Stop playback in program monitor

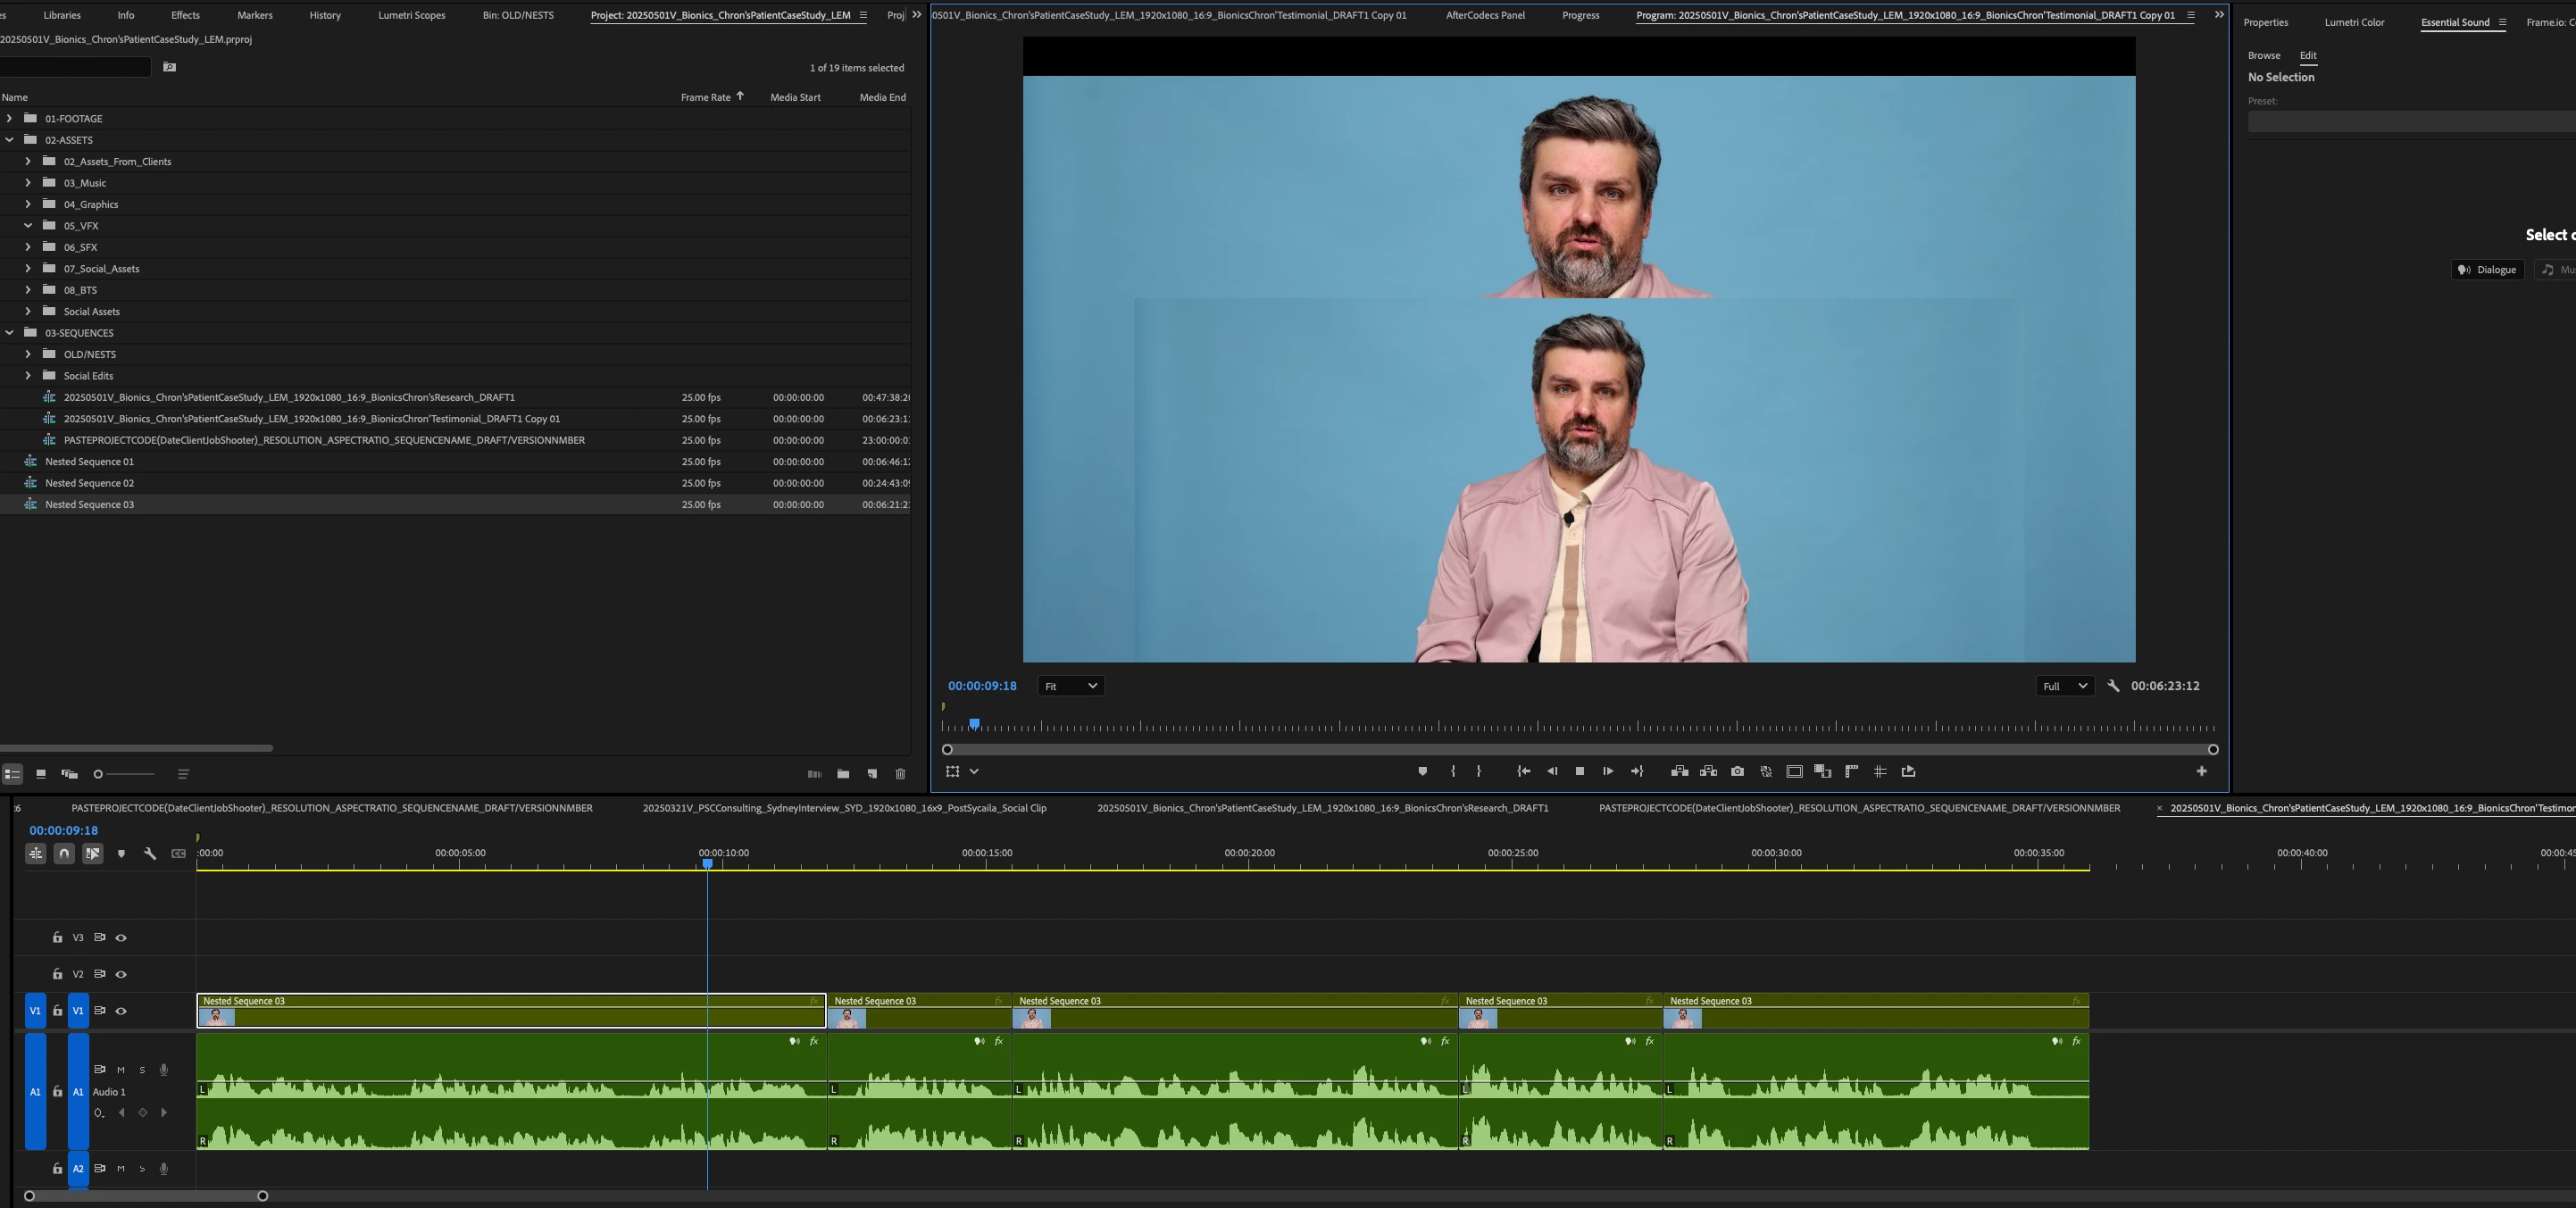pos(1580,771)
